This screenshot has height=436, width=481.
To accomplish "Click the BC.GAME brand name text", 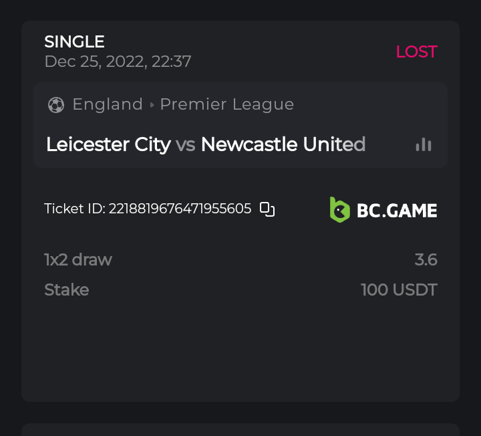I will pos(397,211).
